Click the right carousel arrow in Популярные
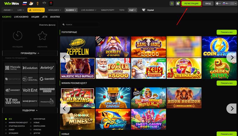This screenshot has width=238, height=136. coord(231,57)
